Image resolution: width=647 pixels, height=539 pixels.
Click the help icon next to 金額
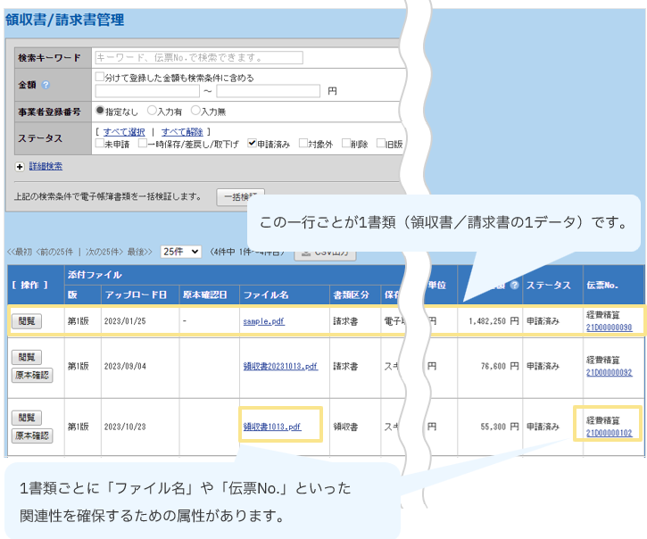click(46, 85)
